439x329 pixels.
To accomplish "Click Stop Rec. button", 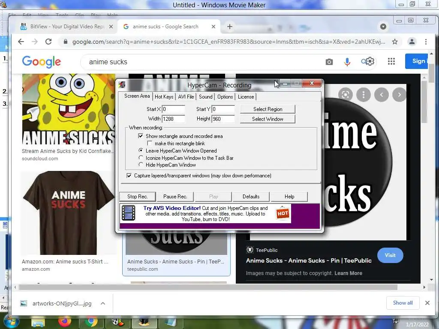I will pyautogui.click(x=138, y=196).
